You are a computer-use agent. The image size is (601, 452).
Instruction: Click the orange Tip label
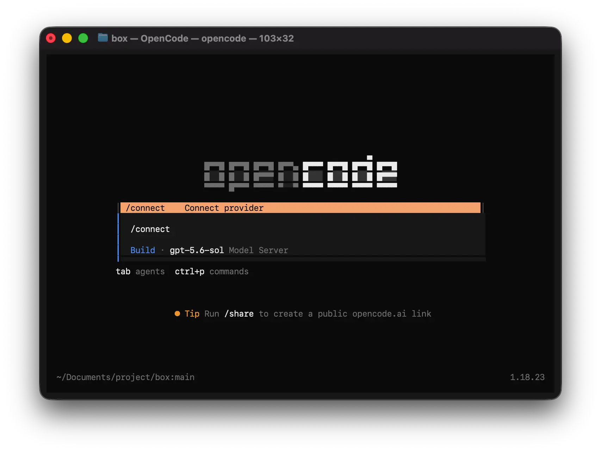[x=192, y=314]
